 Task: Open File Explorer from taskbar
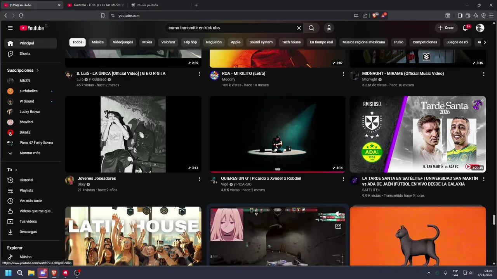pyautogui.click(x=31, y=273)
